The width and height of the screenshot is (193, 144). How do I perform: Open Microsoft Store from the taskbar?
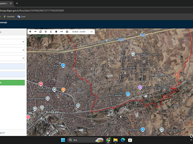coord(130,140)
